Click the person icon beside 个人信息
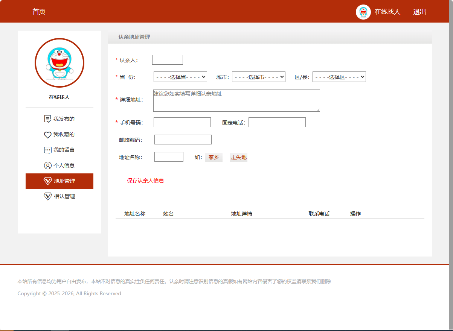This screenshot has width=453, height=331. point(47,165)
